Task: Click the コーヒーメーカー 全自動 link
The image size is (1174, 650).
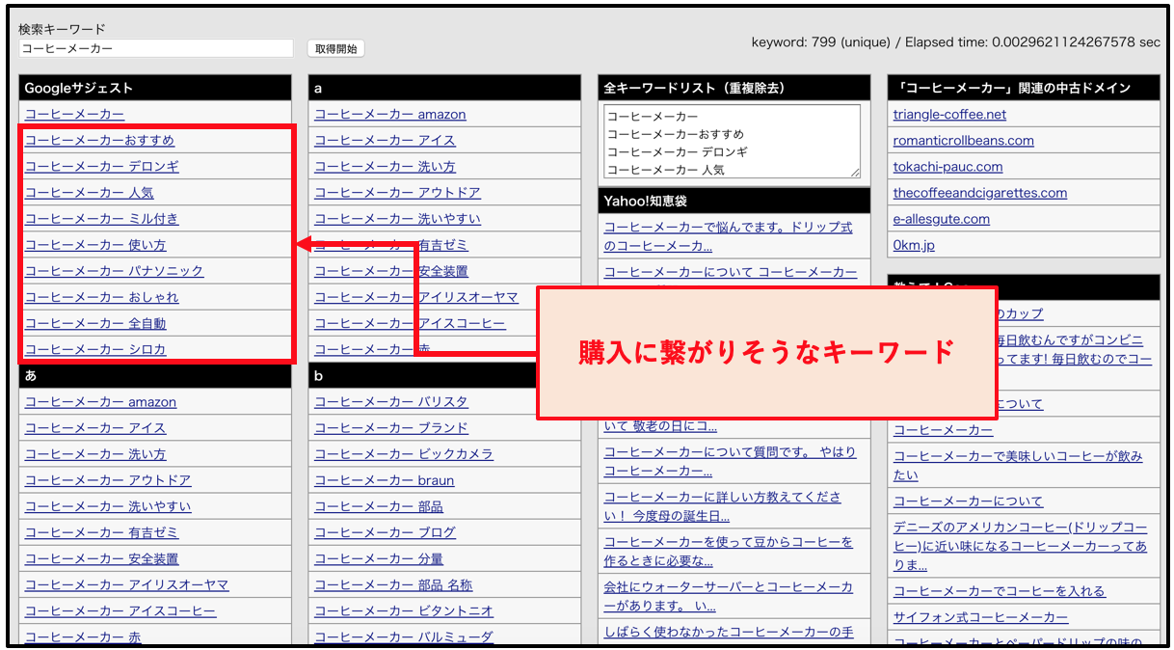Action: click(x=95, y=323)
